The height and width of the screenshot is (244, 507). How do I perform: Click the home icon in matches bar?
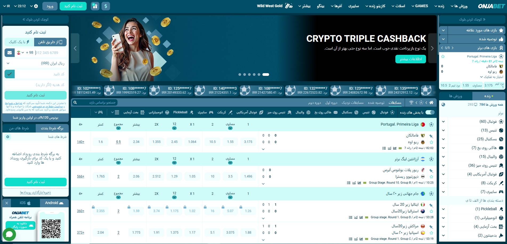tap(431, 102)
